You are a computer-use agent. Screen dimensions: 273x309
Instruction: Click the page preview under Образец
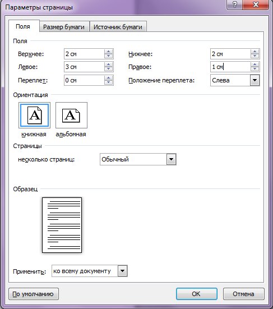62,225
